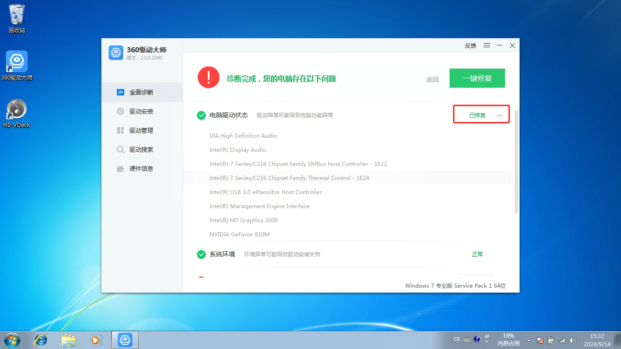Click the 一键修复 green button

coord(477,78)
